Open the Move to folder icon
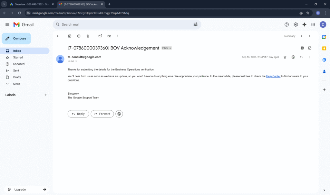This screenshot has height=195, width=330. [109, 36]
